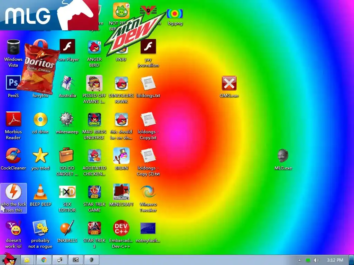Select the AGGITATED CHICKEN icon
Image resolution: width=354 pixels, height=265 pixels.
tap(94, 156)
